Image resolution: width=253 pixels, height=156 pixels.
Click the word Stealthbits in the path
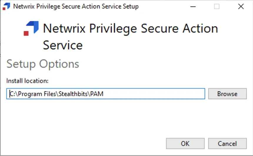[x=73, y=94]
